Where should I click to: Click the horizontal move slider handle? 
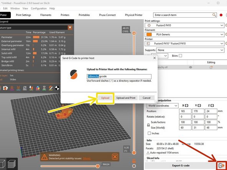(98, 166)
